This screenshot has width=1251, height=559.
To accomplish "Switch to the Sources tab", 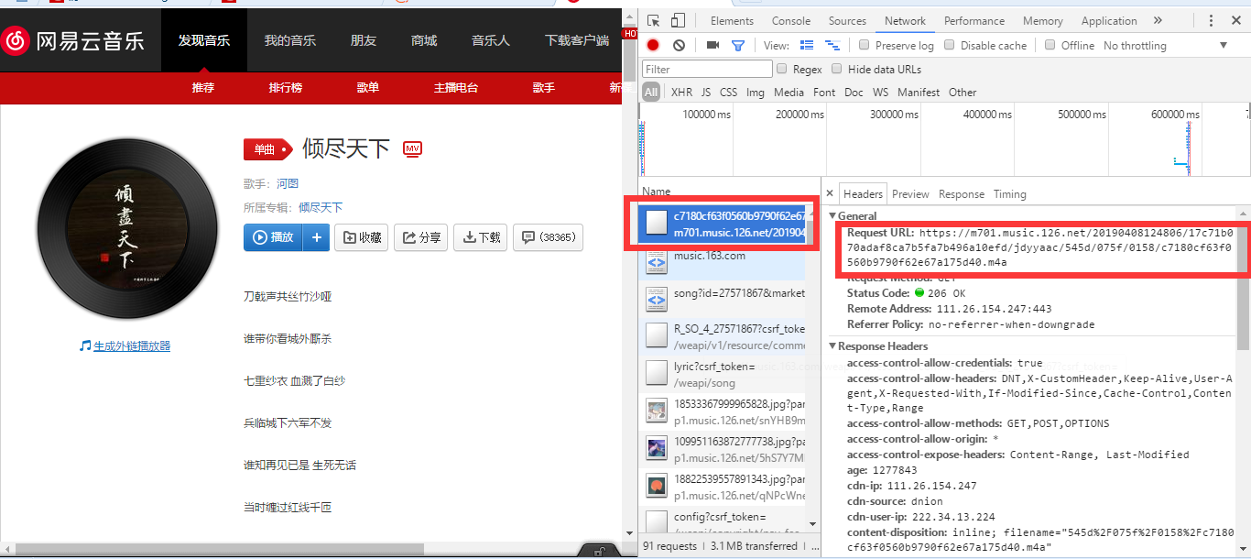I will pyautogui.click(x=847, y=21).
